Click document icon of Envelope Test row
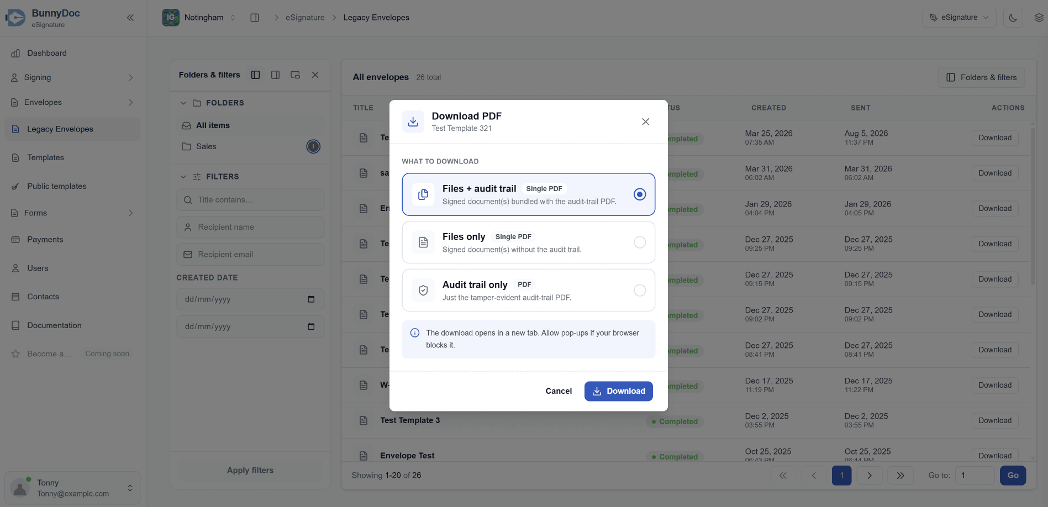 pos(364,456)
